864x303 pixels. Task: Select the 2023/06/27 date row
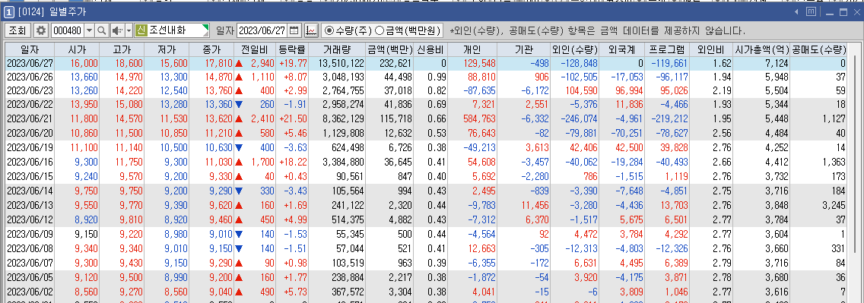(426, 63)
